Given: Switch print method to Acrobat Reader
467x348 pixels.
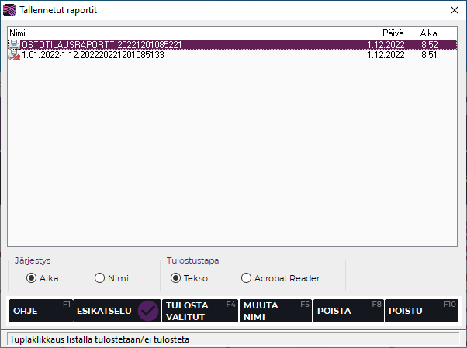Looking at the screenshot, I should pyautogui.click(x=247, y=278).
